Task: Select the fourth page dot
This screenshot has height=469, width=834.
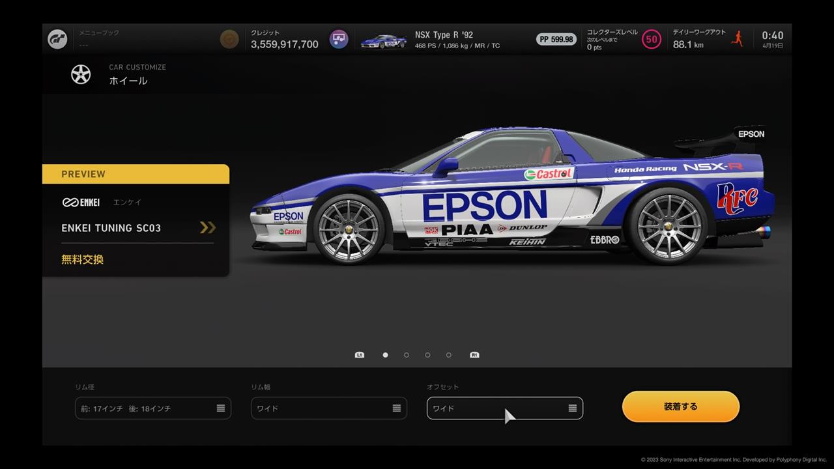Action: click(448, 355)
